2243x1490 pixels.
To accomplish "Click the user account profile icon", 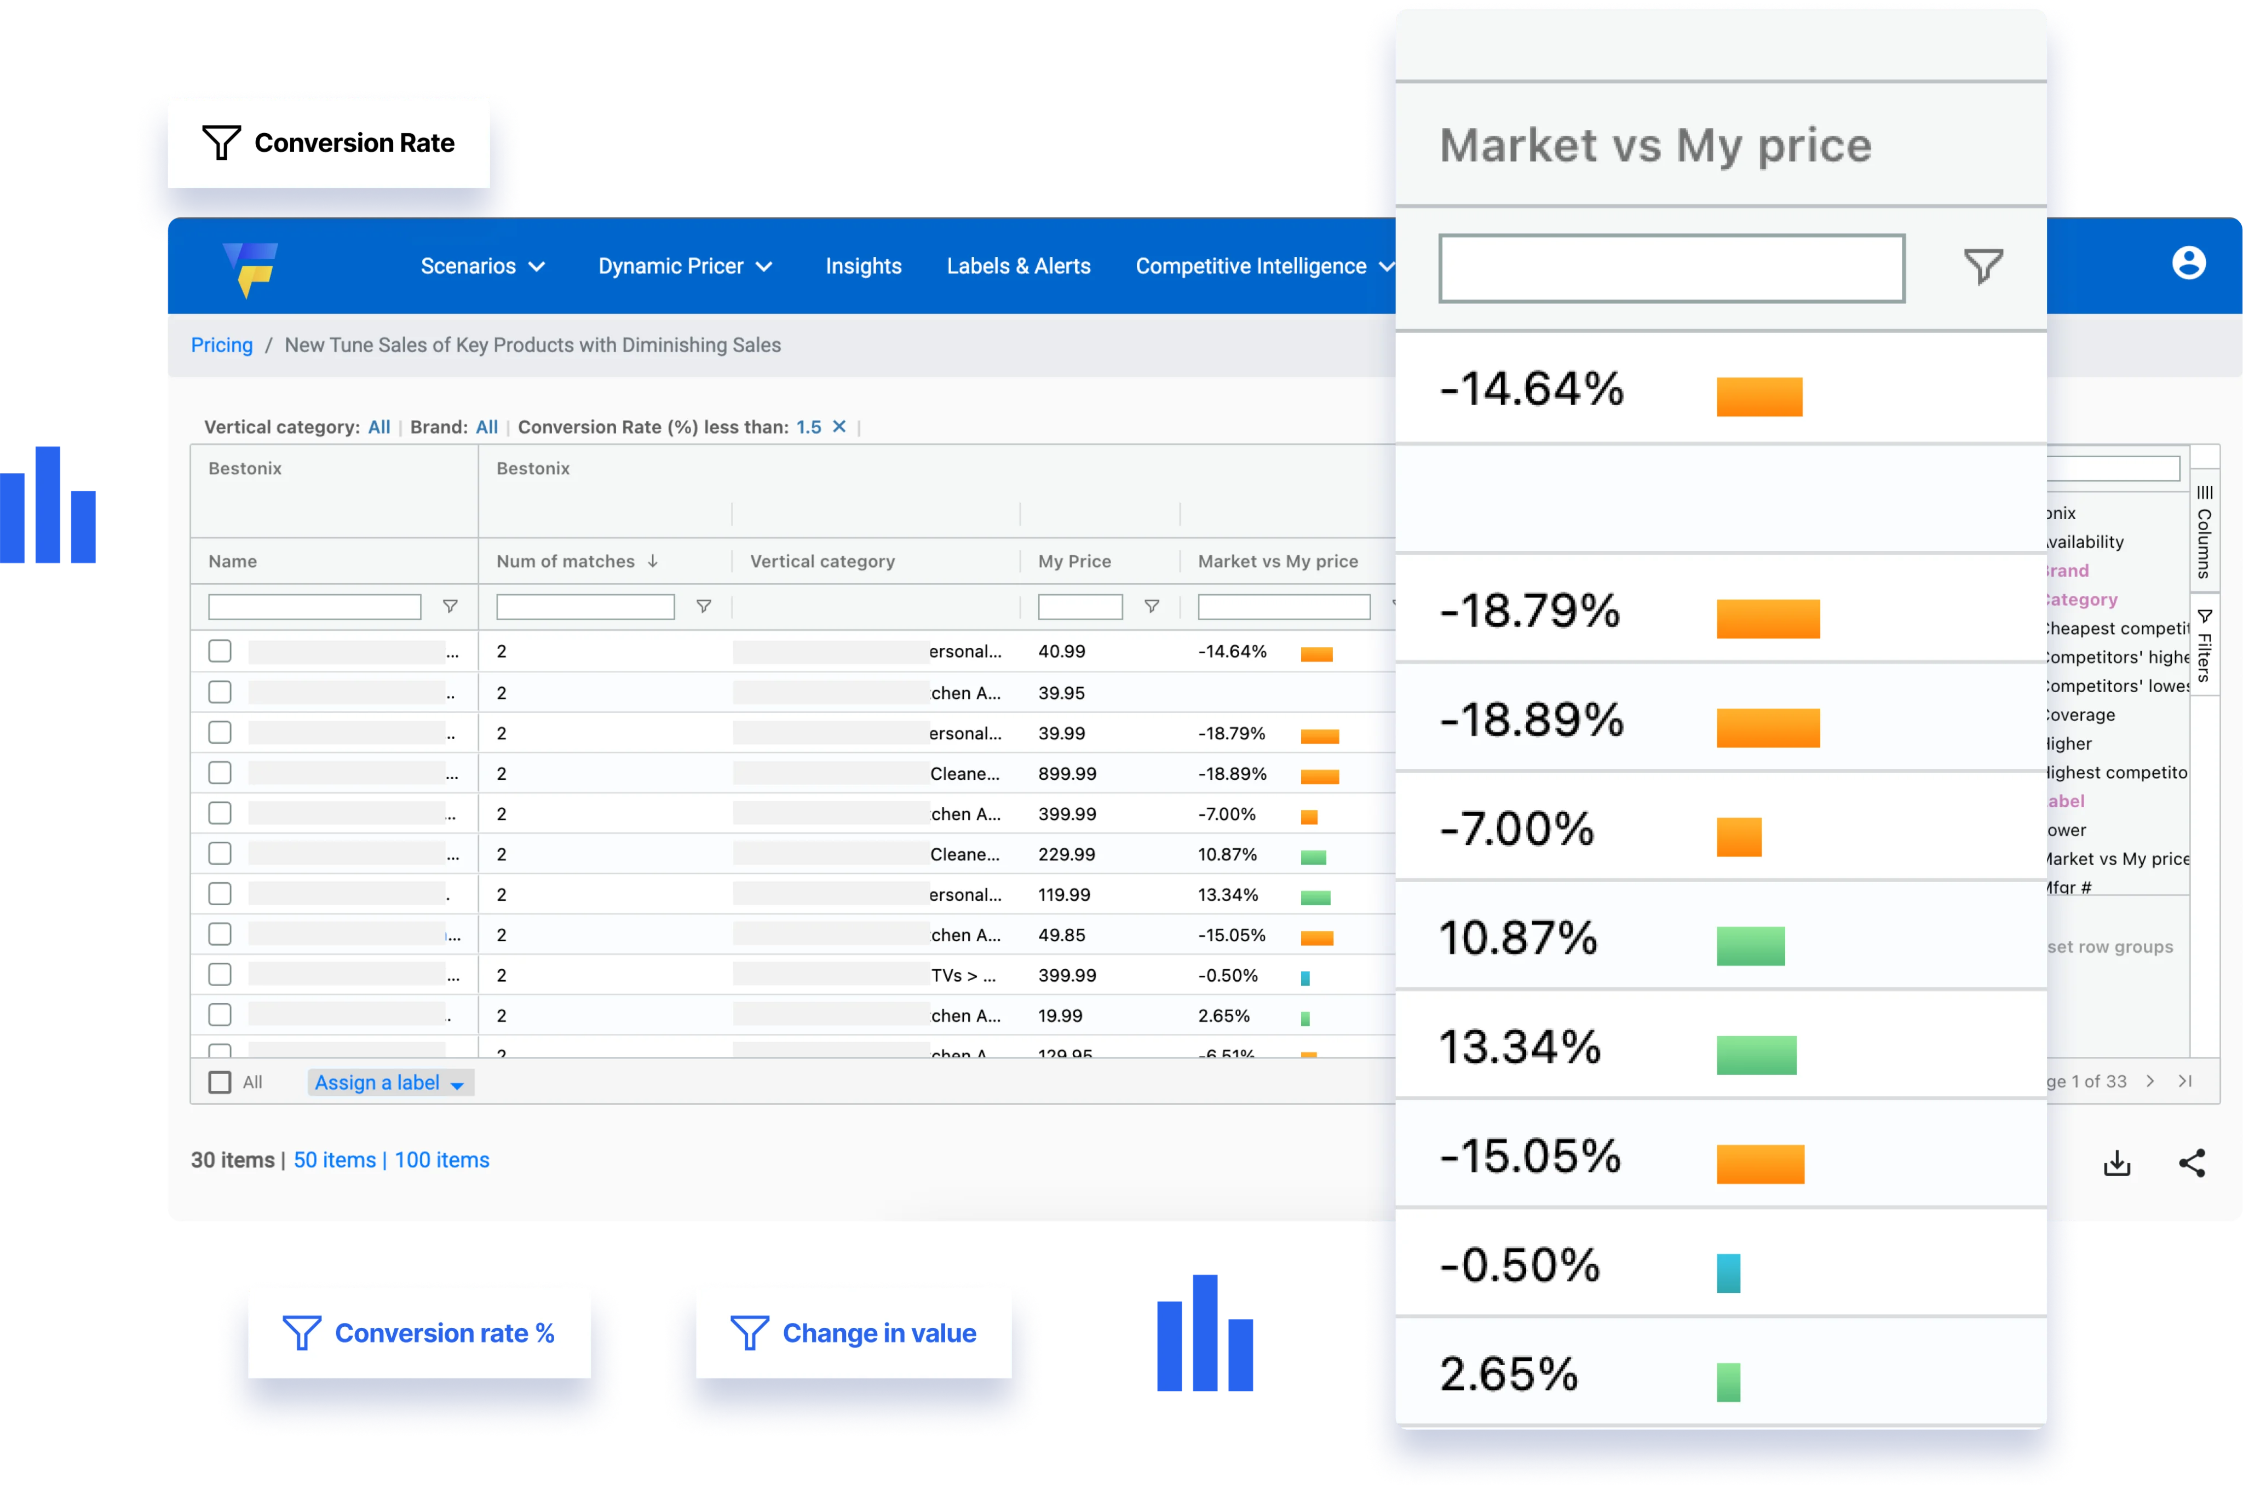I will [x=2188, y=263].
